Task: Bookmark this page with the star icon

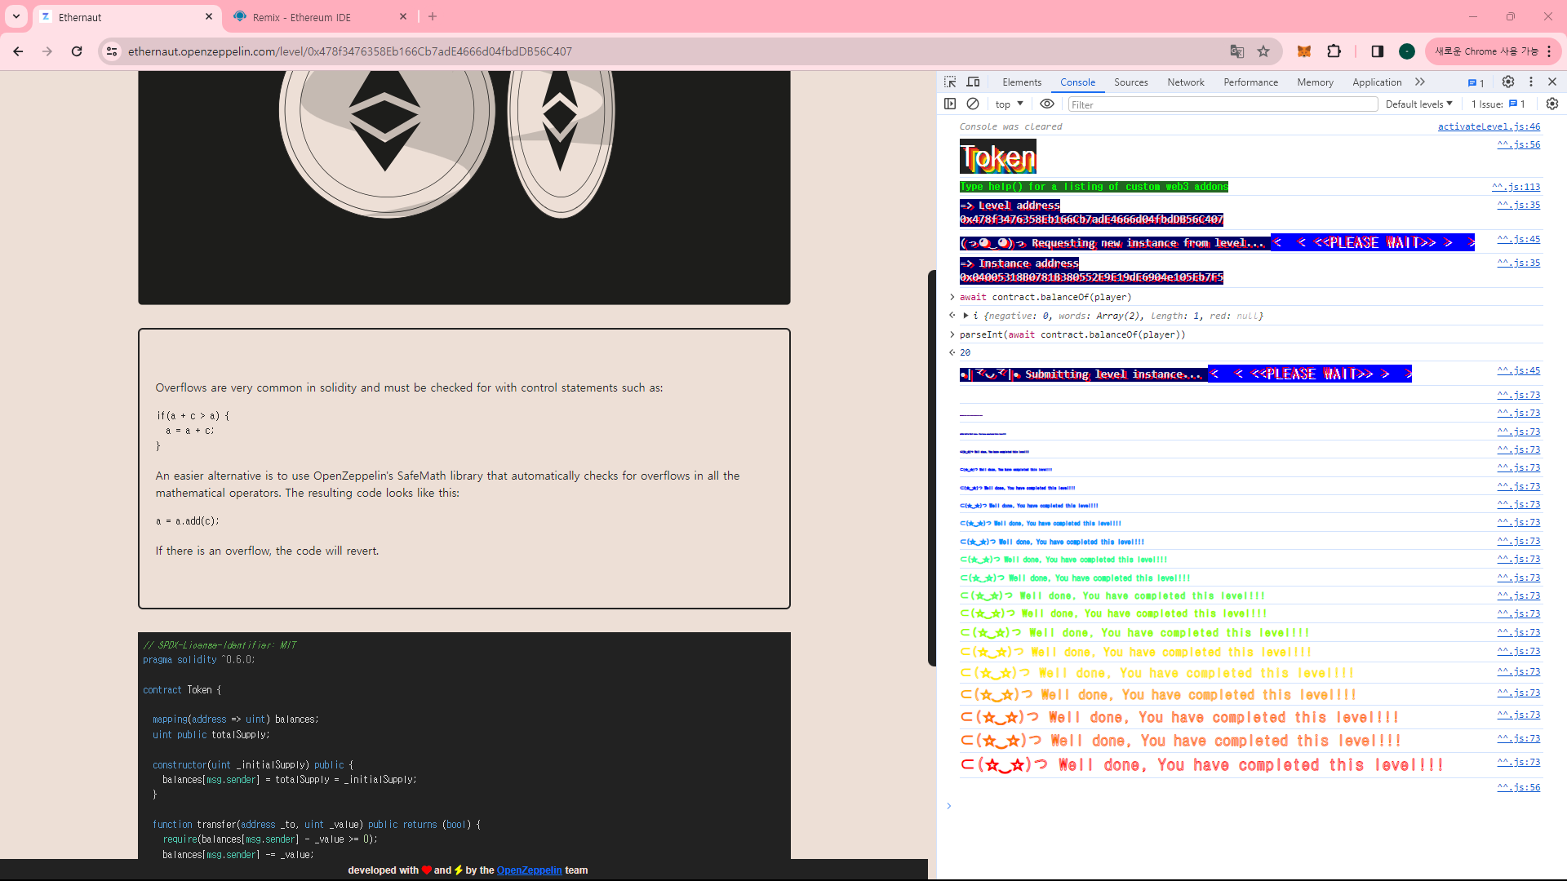Action: pyautogui.click(x=1263, y=51)
